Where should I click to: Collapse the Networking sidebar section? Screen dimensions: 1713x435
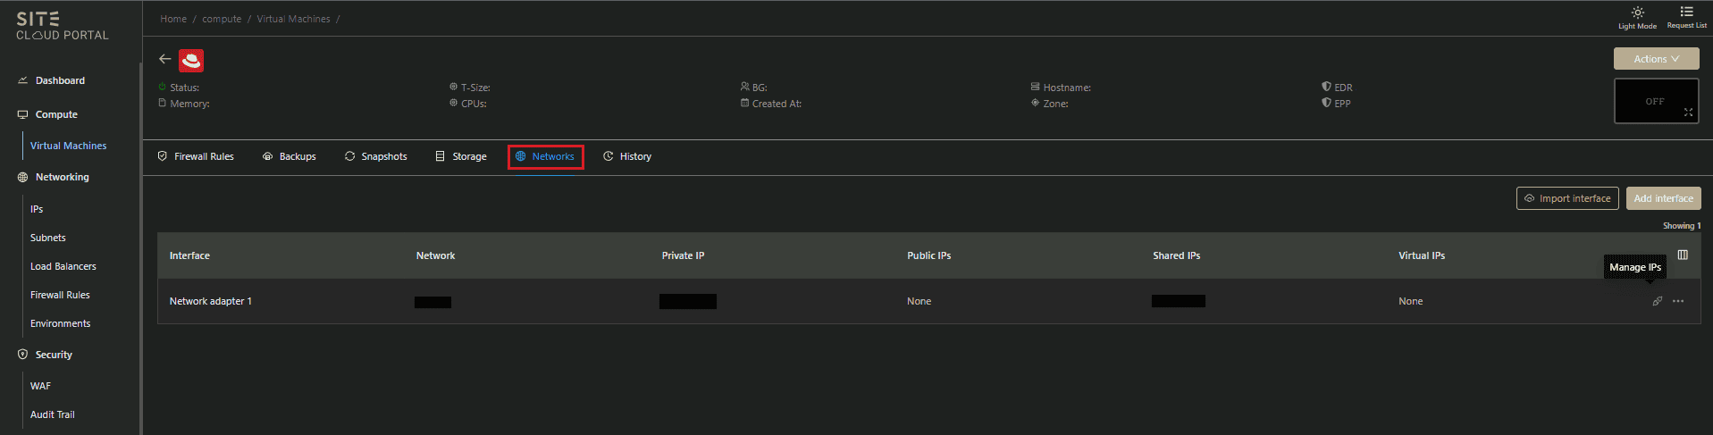click(x=62, y=177)
